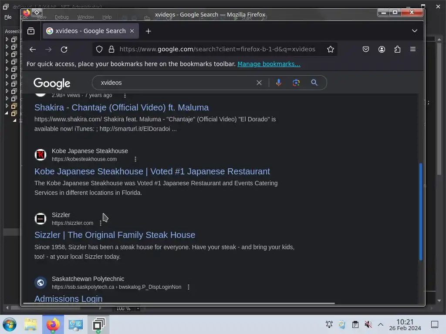
Task: Open more options for Saskatchewan Polytechnic result
Action: [x=188, y=287]
